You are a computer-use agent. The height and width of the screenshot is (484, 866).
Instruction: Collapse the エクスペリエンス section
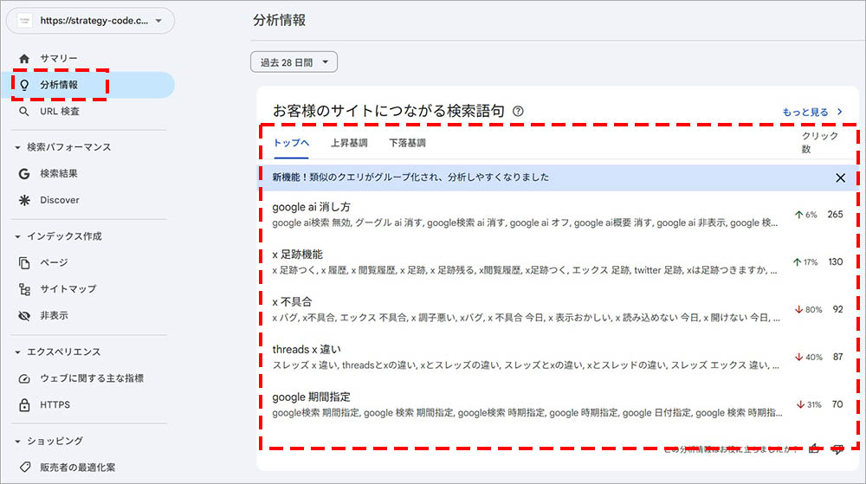(x=18, y=352)
